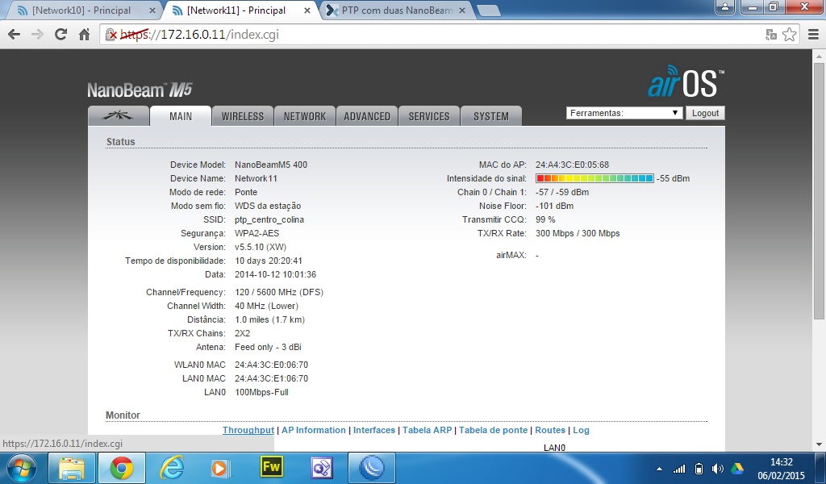The height and width of the screenshot is (484, 826).
Task: Click the purple app taskbar icon
Action: tap(321, 468)
